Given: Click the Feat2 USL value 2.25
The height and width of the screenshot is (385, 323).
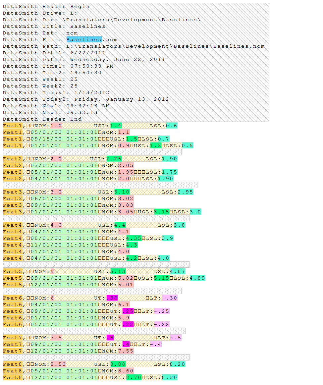Looking at the screenshot, I should (x=114, y=159).
